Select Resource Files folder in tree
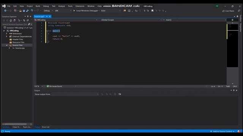Viewport: 243px width, 136px height. click(18, 42)
